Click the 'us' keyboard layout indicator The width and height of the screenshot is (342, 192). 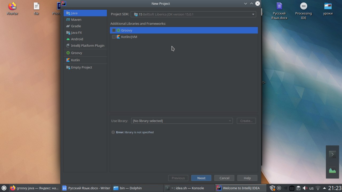(311, 188)
